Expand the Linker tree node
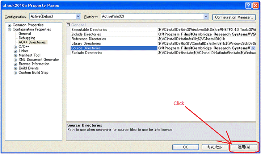The height and width of the screenshot is (154, 261). (15, 51)
